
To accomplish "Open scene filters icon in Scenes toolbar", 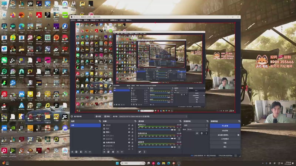I will click(x=81, y=152).
